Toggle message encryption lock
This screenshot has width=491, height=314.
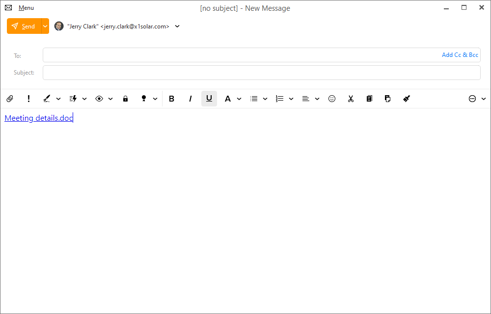[x=125, y=99]
